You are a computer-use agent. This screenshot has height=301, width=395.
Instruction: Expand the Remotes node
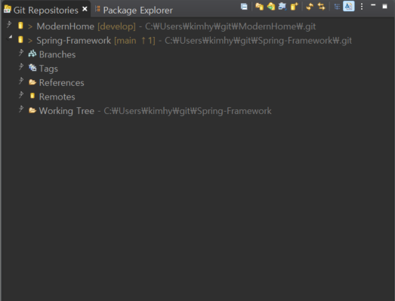pyautogui.click(x=21, y=95)
